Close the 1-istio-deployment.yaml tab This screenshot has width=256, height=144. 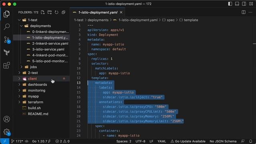[x=121, y=12]
